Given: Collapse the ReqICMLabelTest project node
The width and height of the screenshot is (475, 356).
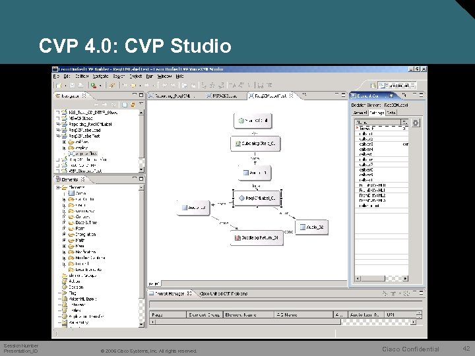Looking at the screenshot, I should click(58, 136).
